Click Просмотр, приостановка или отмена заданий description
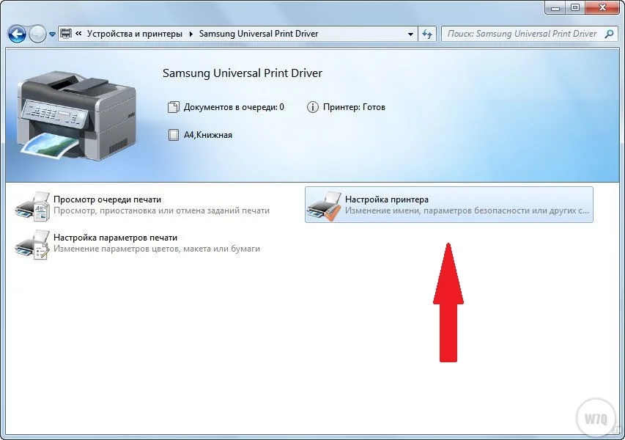 point(161,210)
